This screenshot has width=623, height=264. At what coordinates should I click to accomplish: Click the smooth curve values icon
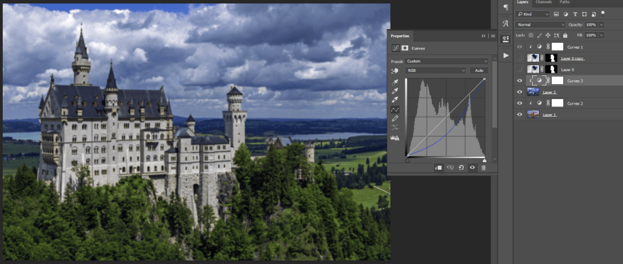(395, 128)
